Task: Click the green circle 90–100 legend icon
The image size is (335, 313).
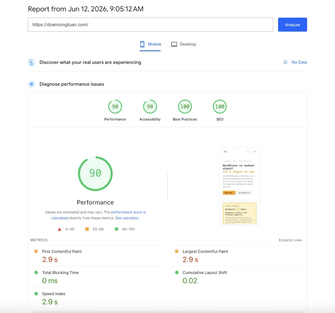Action: point(117,229)
